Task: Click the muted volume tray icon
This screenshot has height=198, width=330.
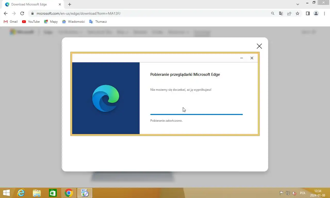Action: coord(294,193)
